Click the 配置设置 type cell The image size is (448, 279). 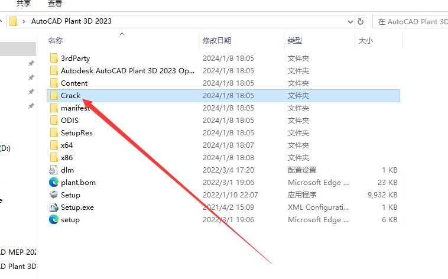pos(302,170)
